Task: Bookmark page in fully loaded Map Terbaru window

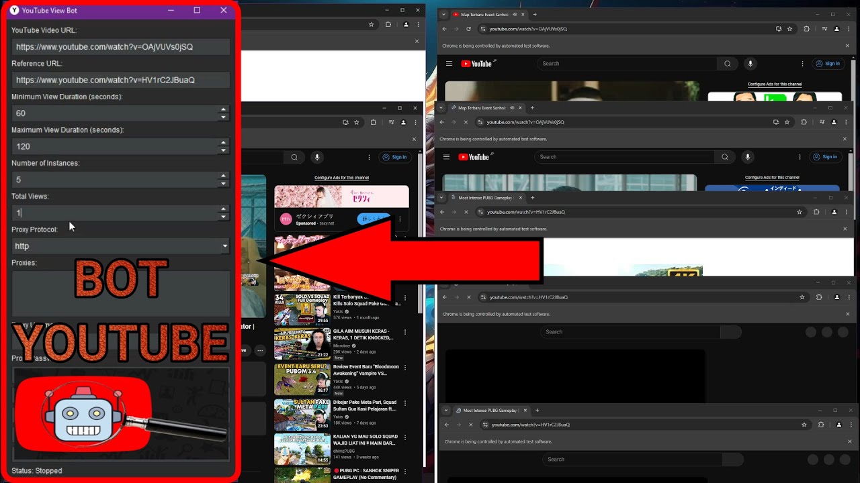Action: click(789, 29)
